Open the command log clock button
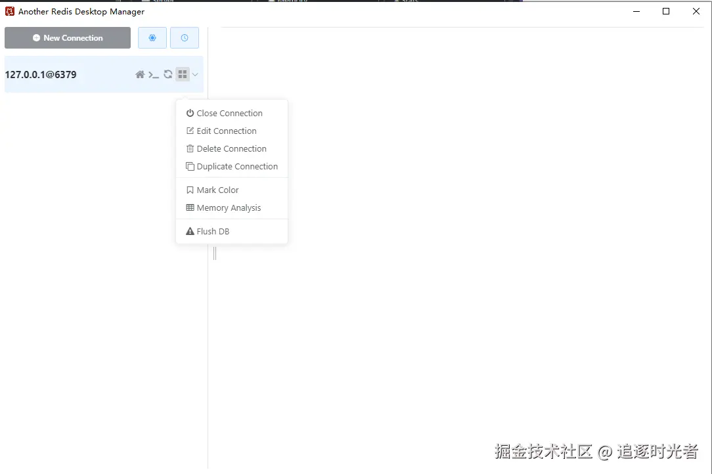 coord(185,37)
